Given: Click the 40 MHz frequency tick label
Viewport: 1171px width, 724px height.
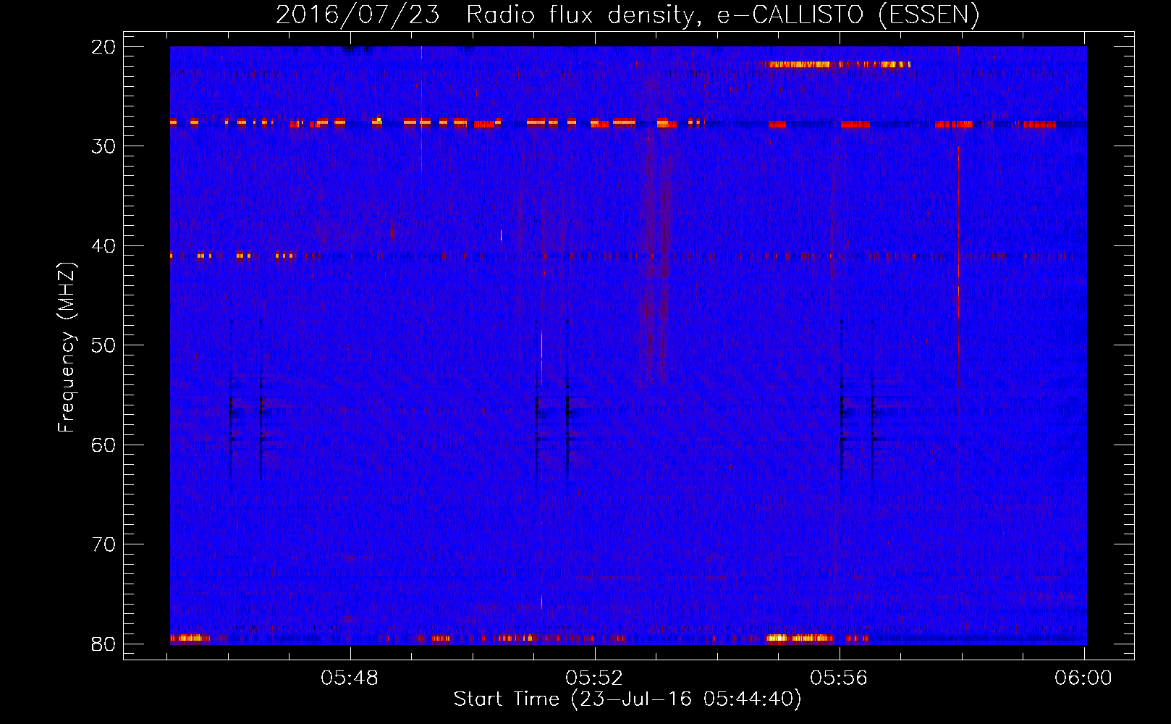Looking at the screenshot, I should [103, 246].
